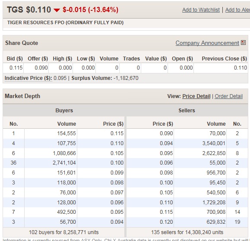Switch view to Order Detail

[229, 96]
